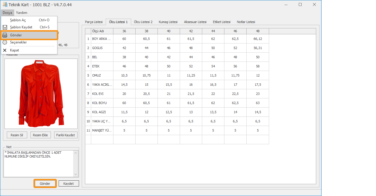Screen dimensions: 376x196
Task: Choose Şablon Aç from the Dosya menu
Action: [18, 20]
